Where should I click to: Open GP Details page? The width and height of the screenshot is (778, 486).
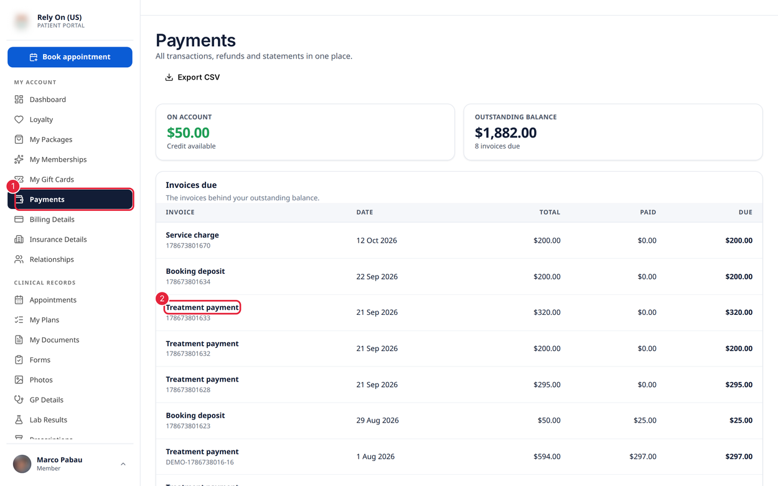[x=70, y=400]
